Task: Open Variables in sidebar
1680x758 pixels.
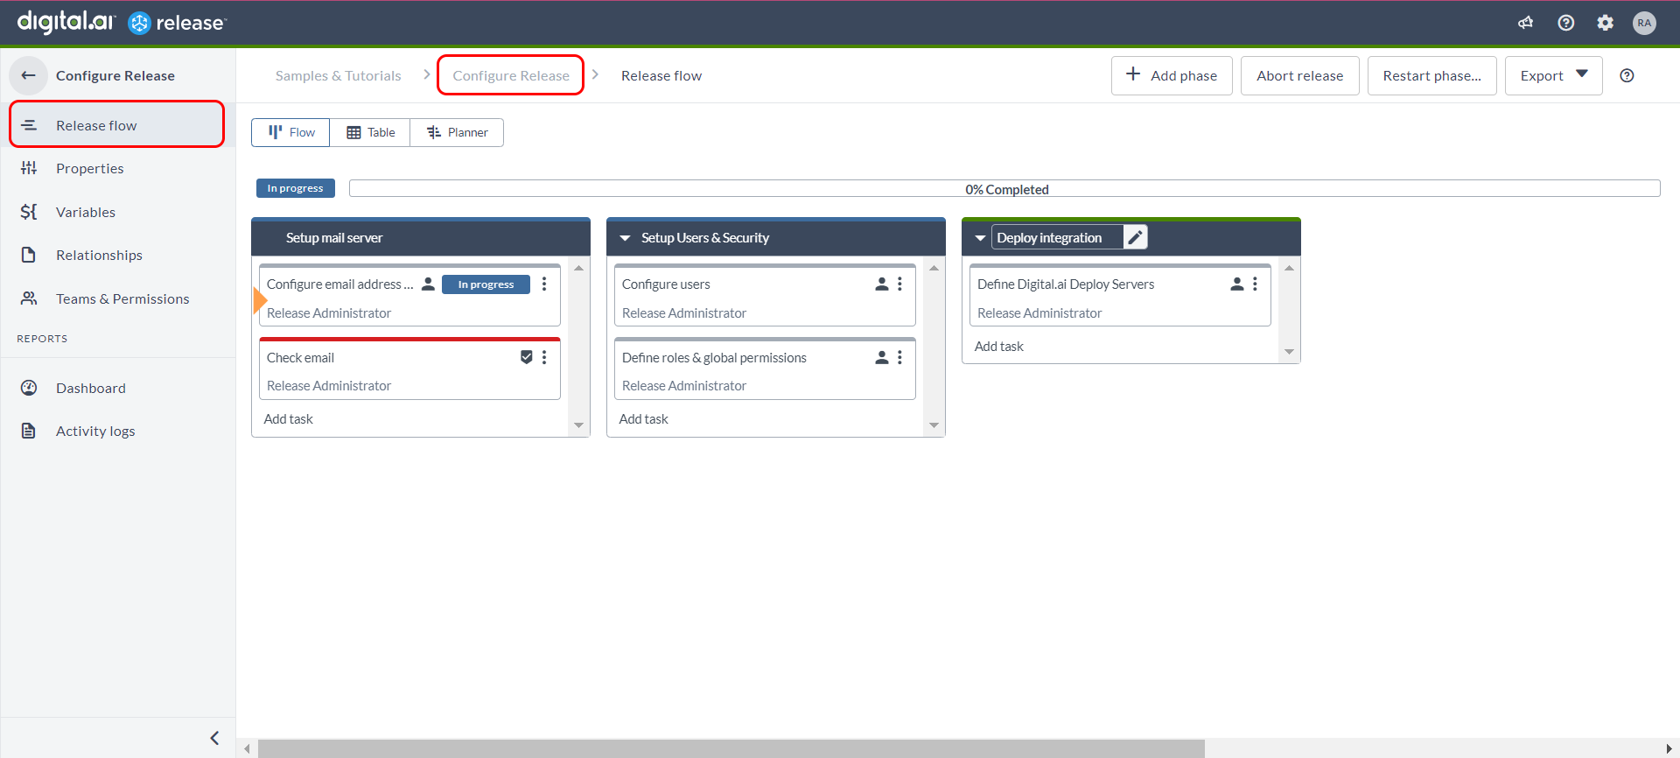Action: [x=117, y=212]
